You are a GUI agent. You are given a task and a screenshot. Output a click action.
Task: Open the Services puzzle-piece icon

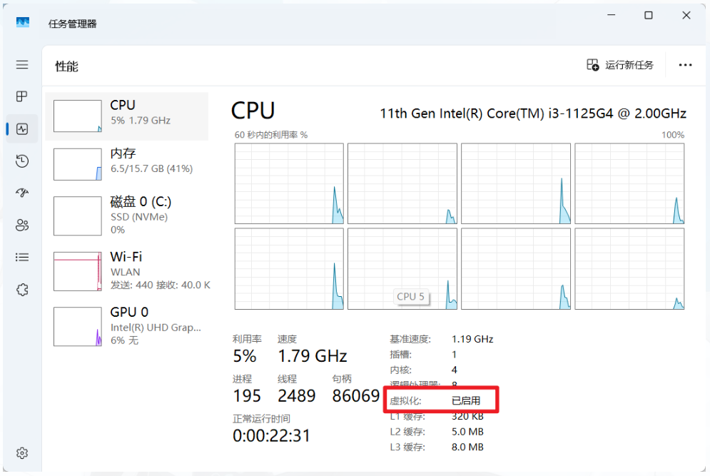tap(21, 290)
